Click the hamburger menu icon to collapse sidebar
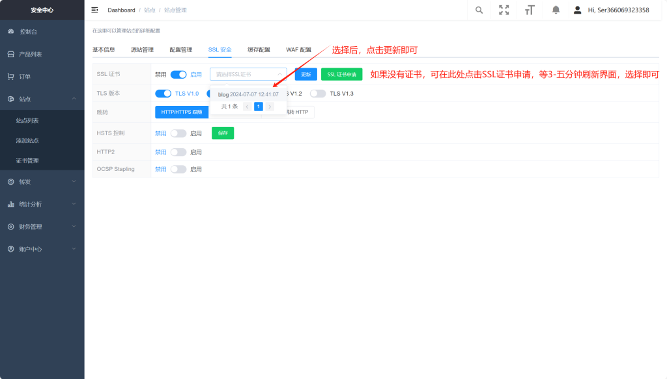Image resolution: width=667 pixels, height=379 pixels. (94, 10)
